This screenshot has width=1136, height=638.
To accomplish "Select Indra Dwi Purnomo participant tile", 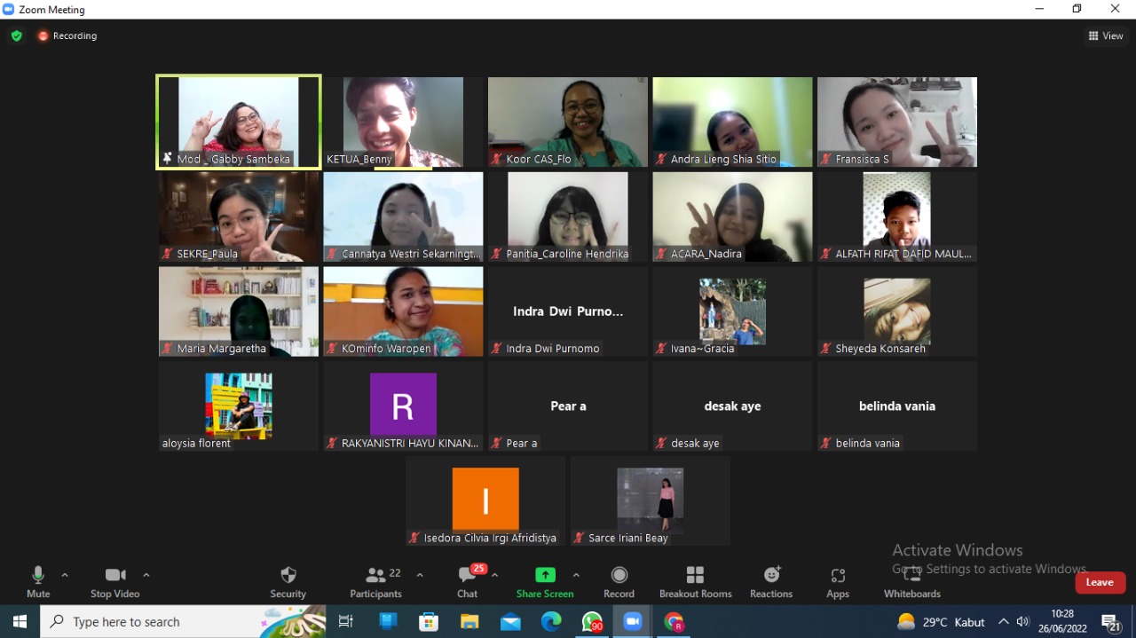I will click(568, 311).
